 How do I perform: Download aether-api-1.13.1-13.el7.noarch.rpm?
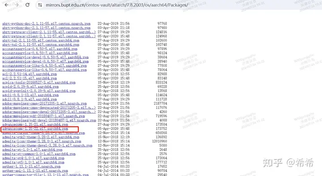coord(35,171)
